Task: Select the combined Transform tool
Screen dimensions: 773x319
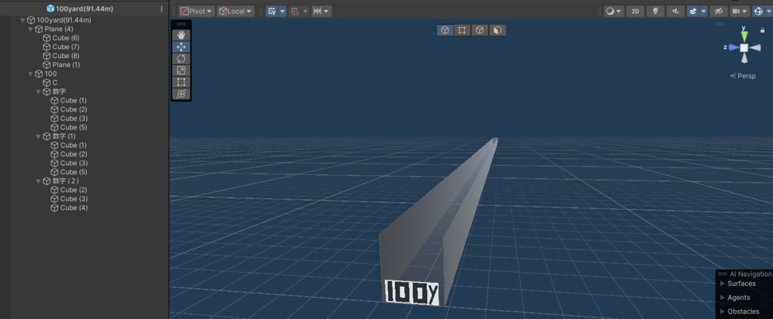Action: click(x=181, y=94)
